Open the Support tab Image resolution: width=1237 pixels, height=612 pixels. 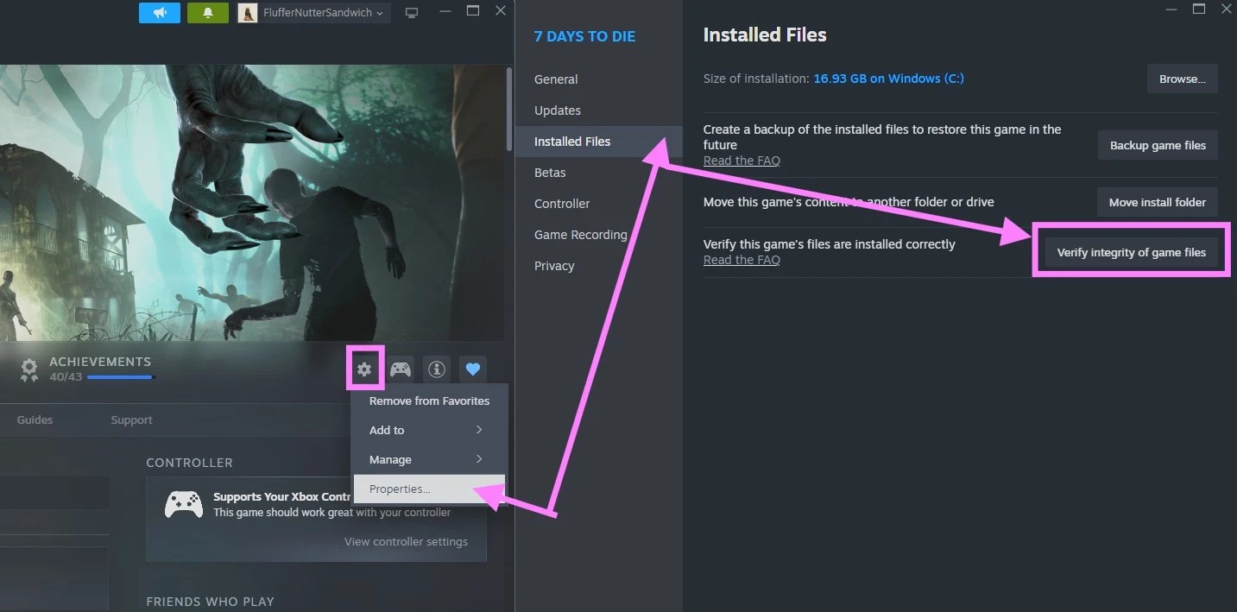[131, 420]
